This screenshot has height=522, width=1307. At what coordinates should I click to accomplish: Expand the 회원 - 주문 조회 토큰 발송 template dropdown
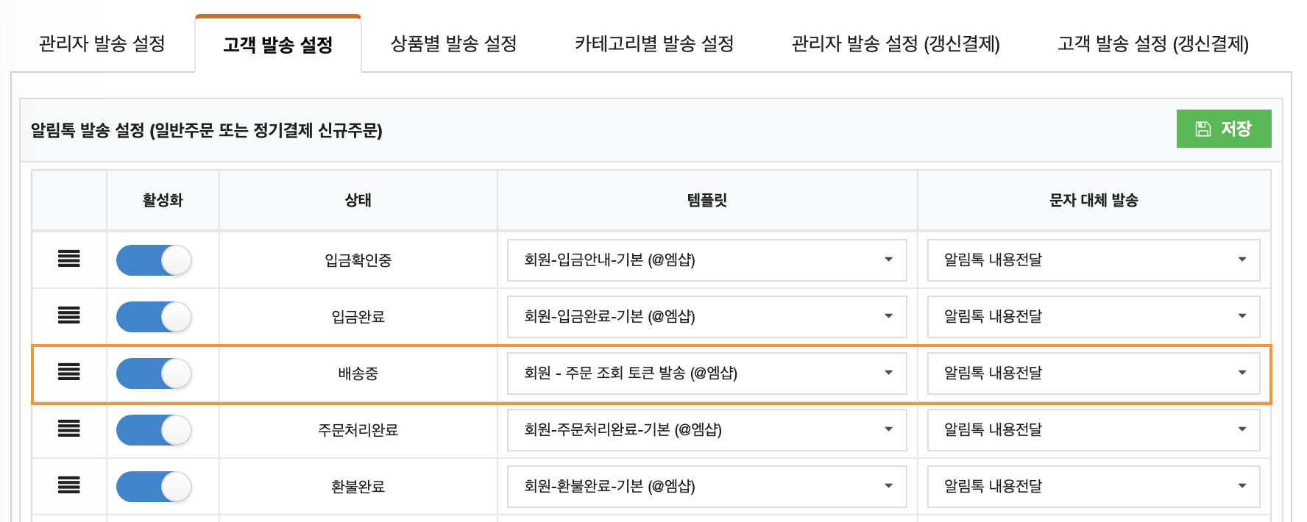[706, 373]
